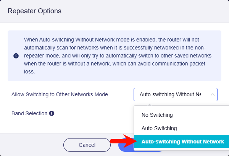Click the Auto-switching notice paragraph text
The image size is (229, 156).
click(118, 56)
